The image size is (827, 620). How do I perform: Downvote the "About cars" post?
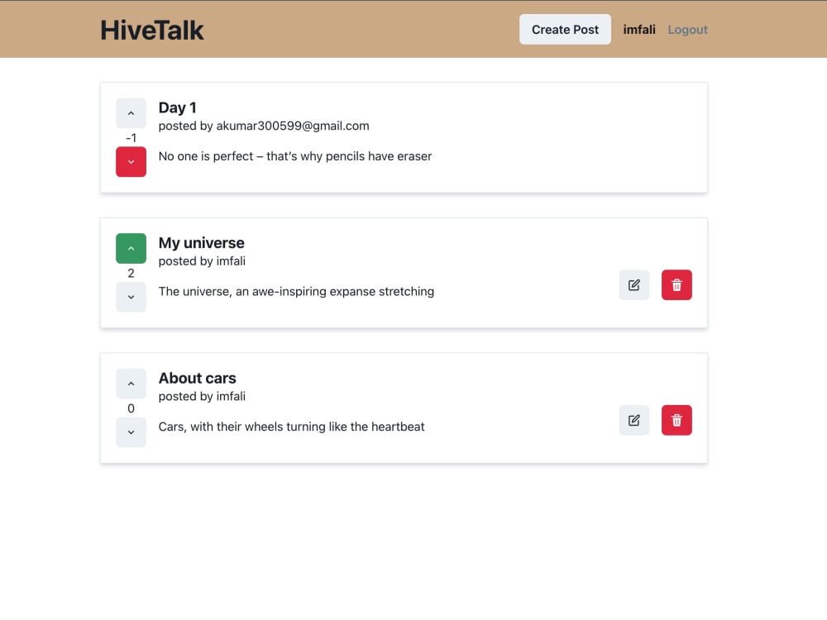tap(131, 432)
